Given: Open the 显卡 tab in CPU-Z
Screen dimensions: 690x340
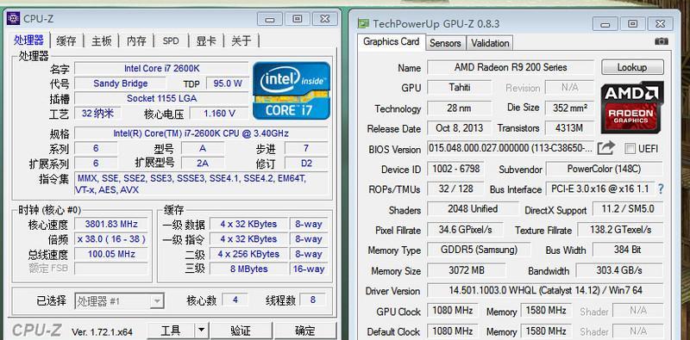Looking at the screenshot, I should (x=206, y=41).
